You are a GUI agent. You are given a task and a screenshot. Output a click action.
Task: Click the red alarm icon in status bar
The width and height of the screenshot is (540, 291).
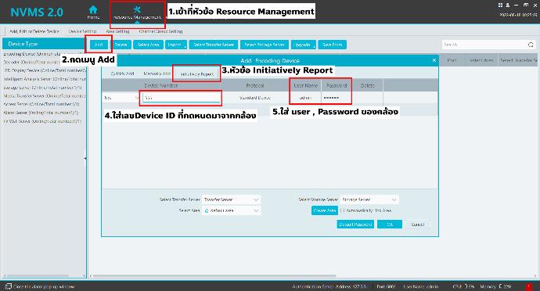(x=528, y=286)
